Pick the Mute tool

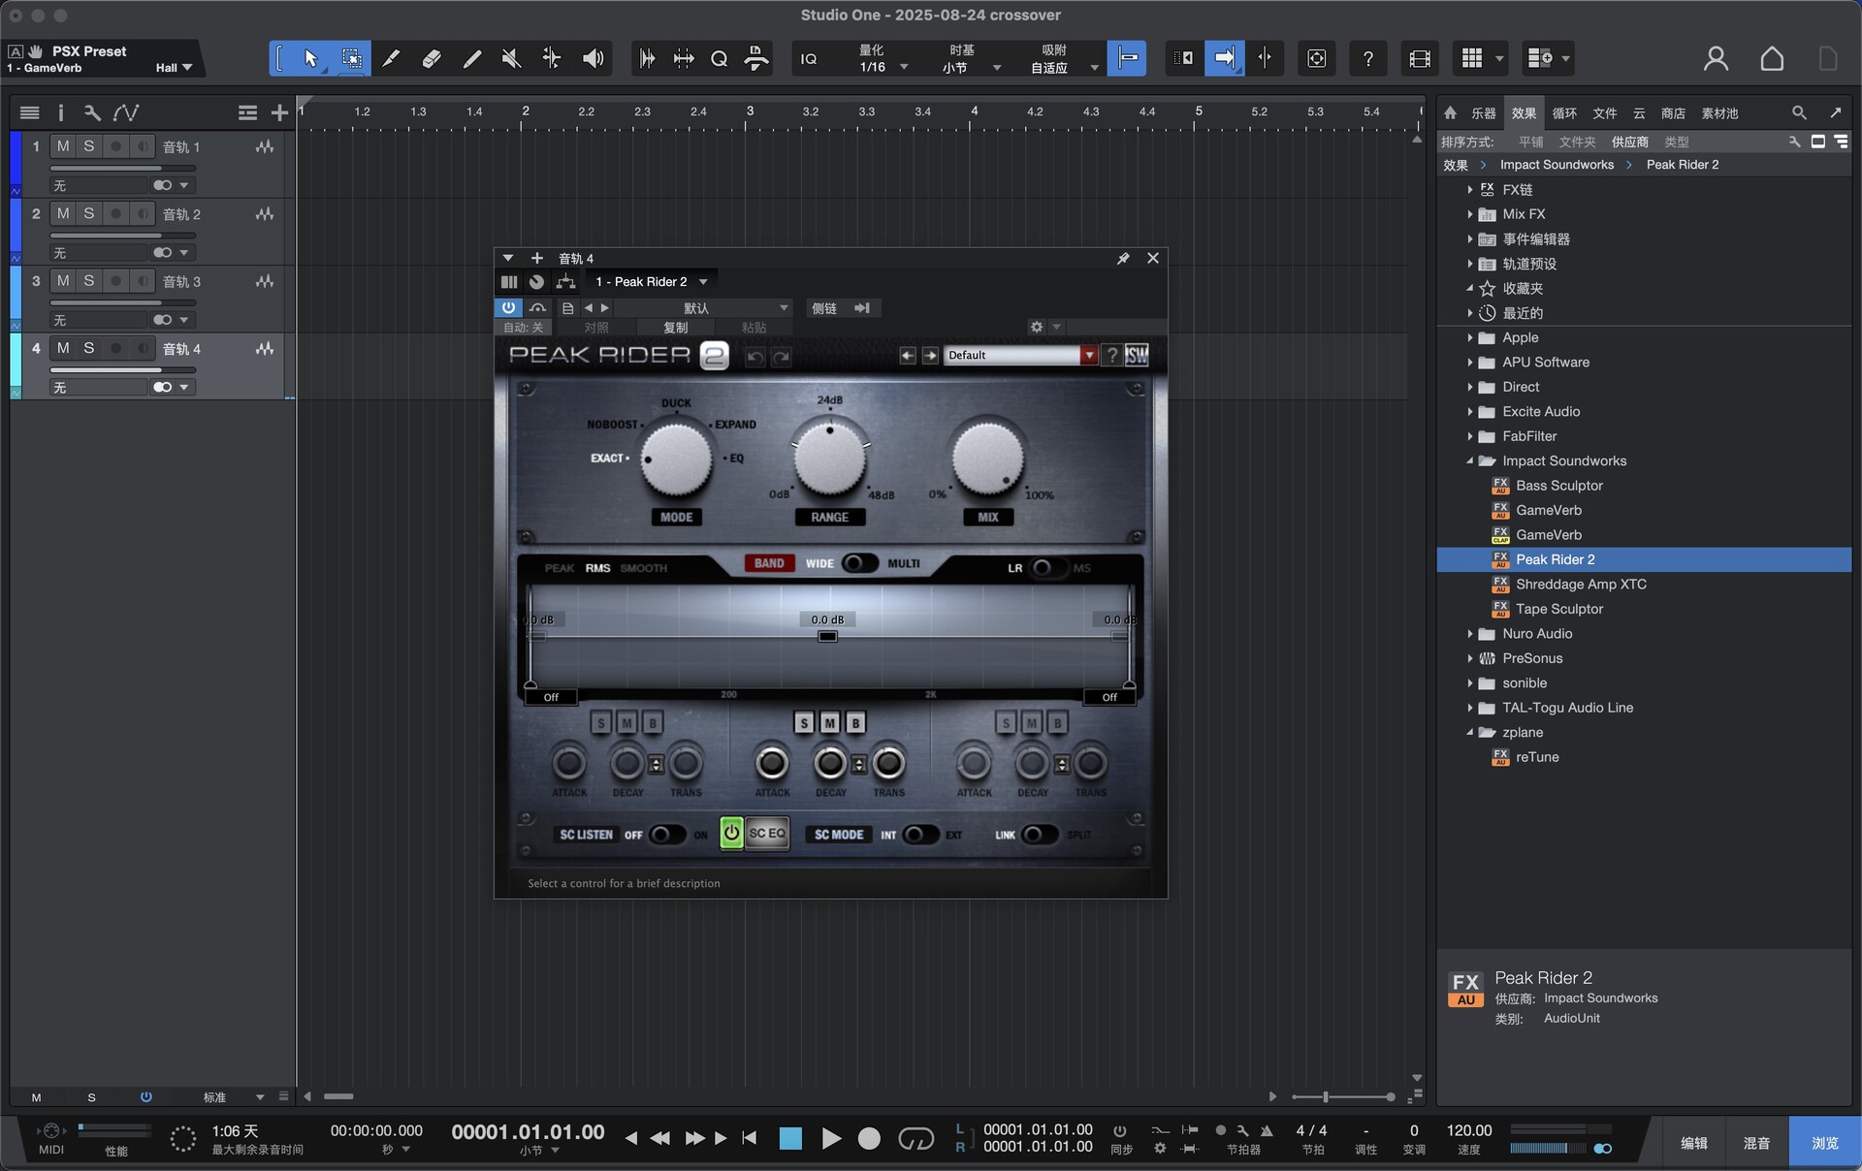pyautogui.click(x=511, y=59)
